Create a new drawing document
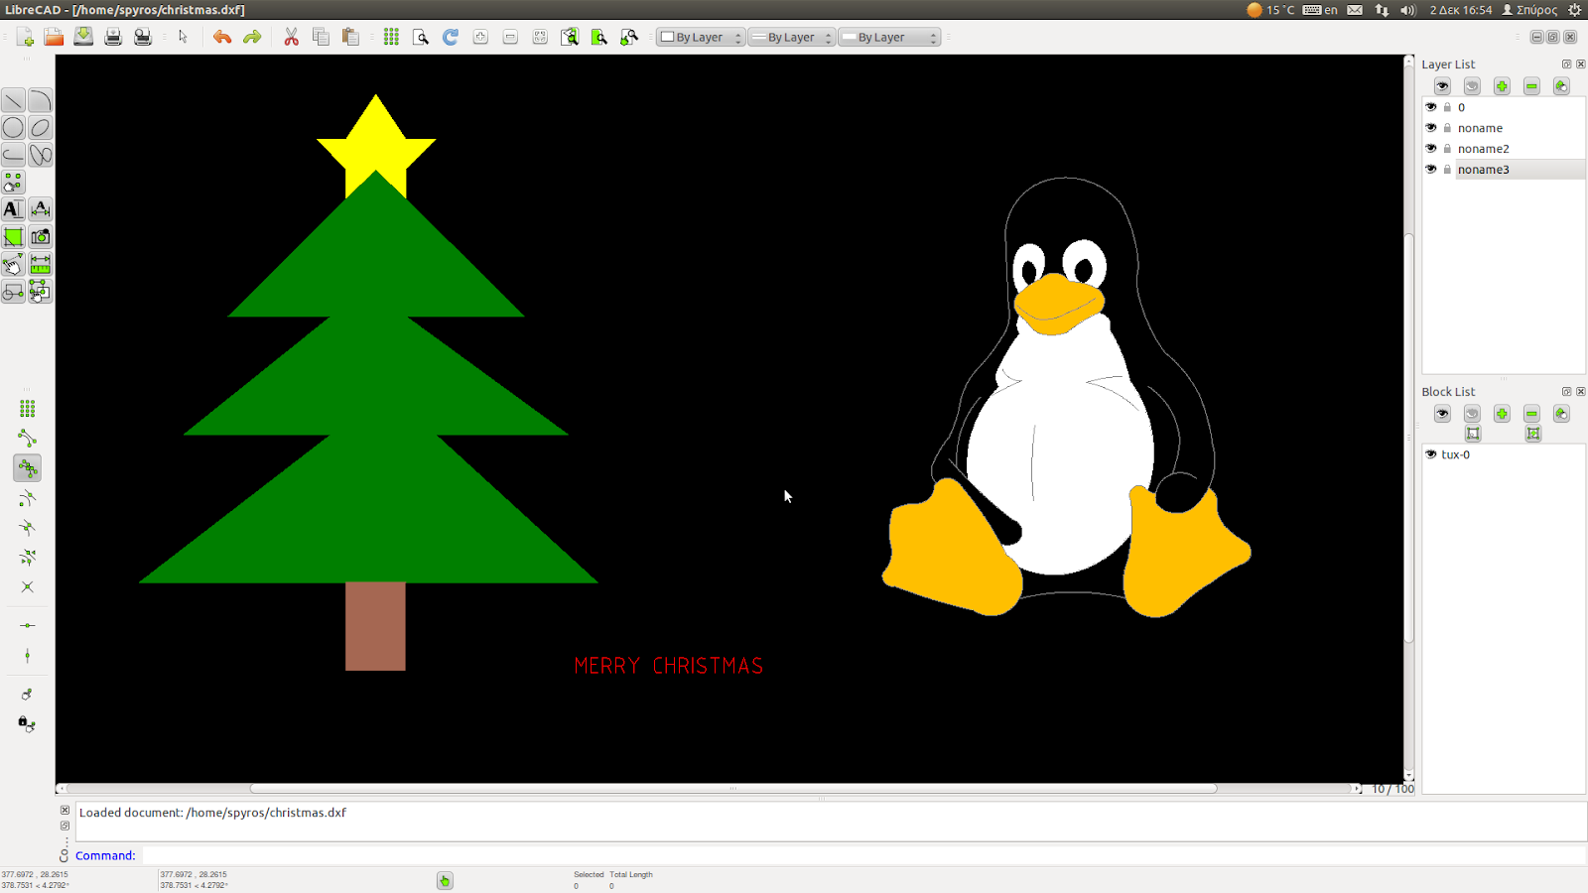 click(25, 37)
